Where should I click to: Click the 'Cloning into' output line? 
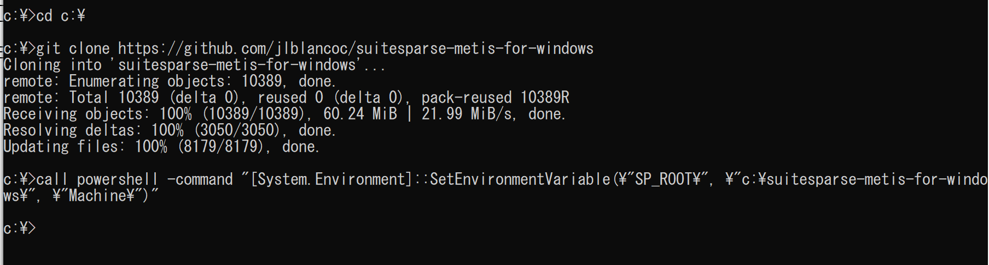coord(194,65)
